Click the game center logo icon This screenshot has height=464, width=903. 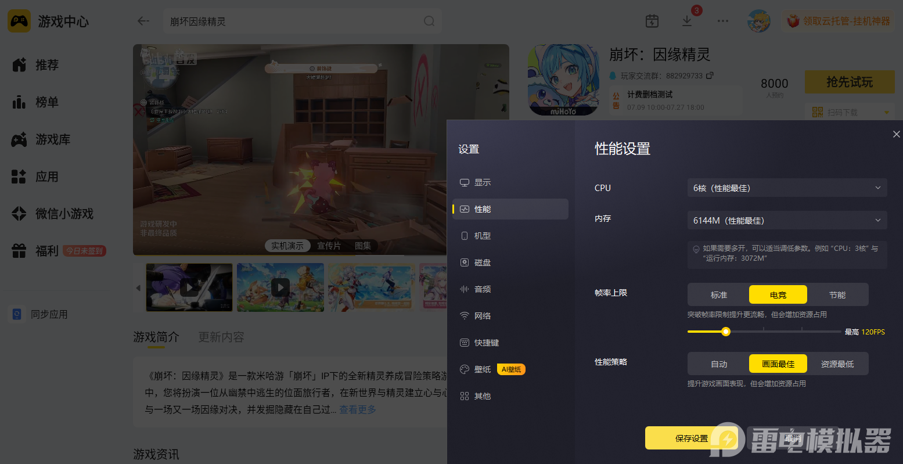point(19,21)
